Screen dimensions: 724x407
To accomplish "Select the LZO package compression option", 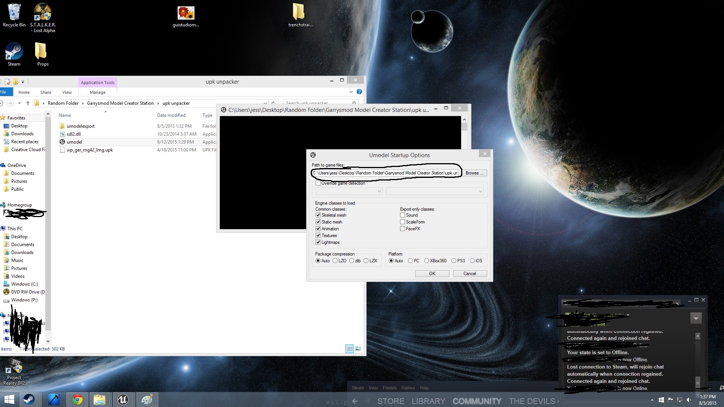I will click(335, 261).
